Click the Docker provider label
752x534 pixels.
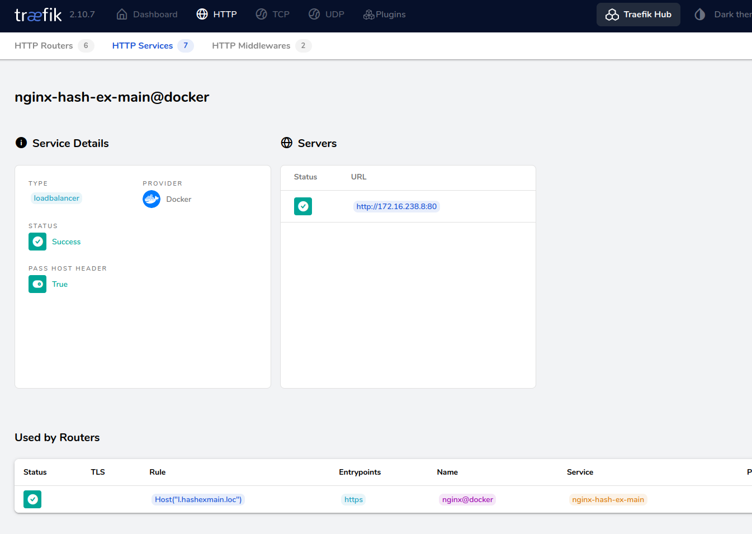click(x=179, y=199)
